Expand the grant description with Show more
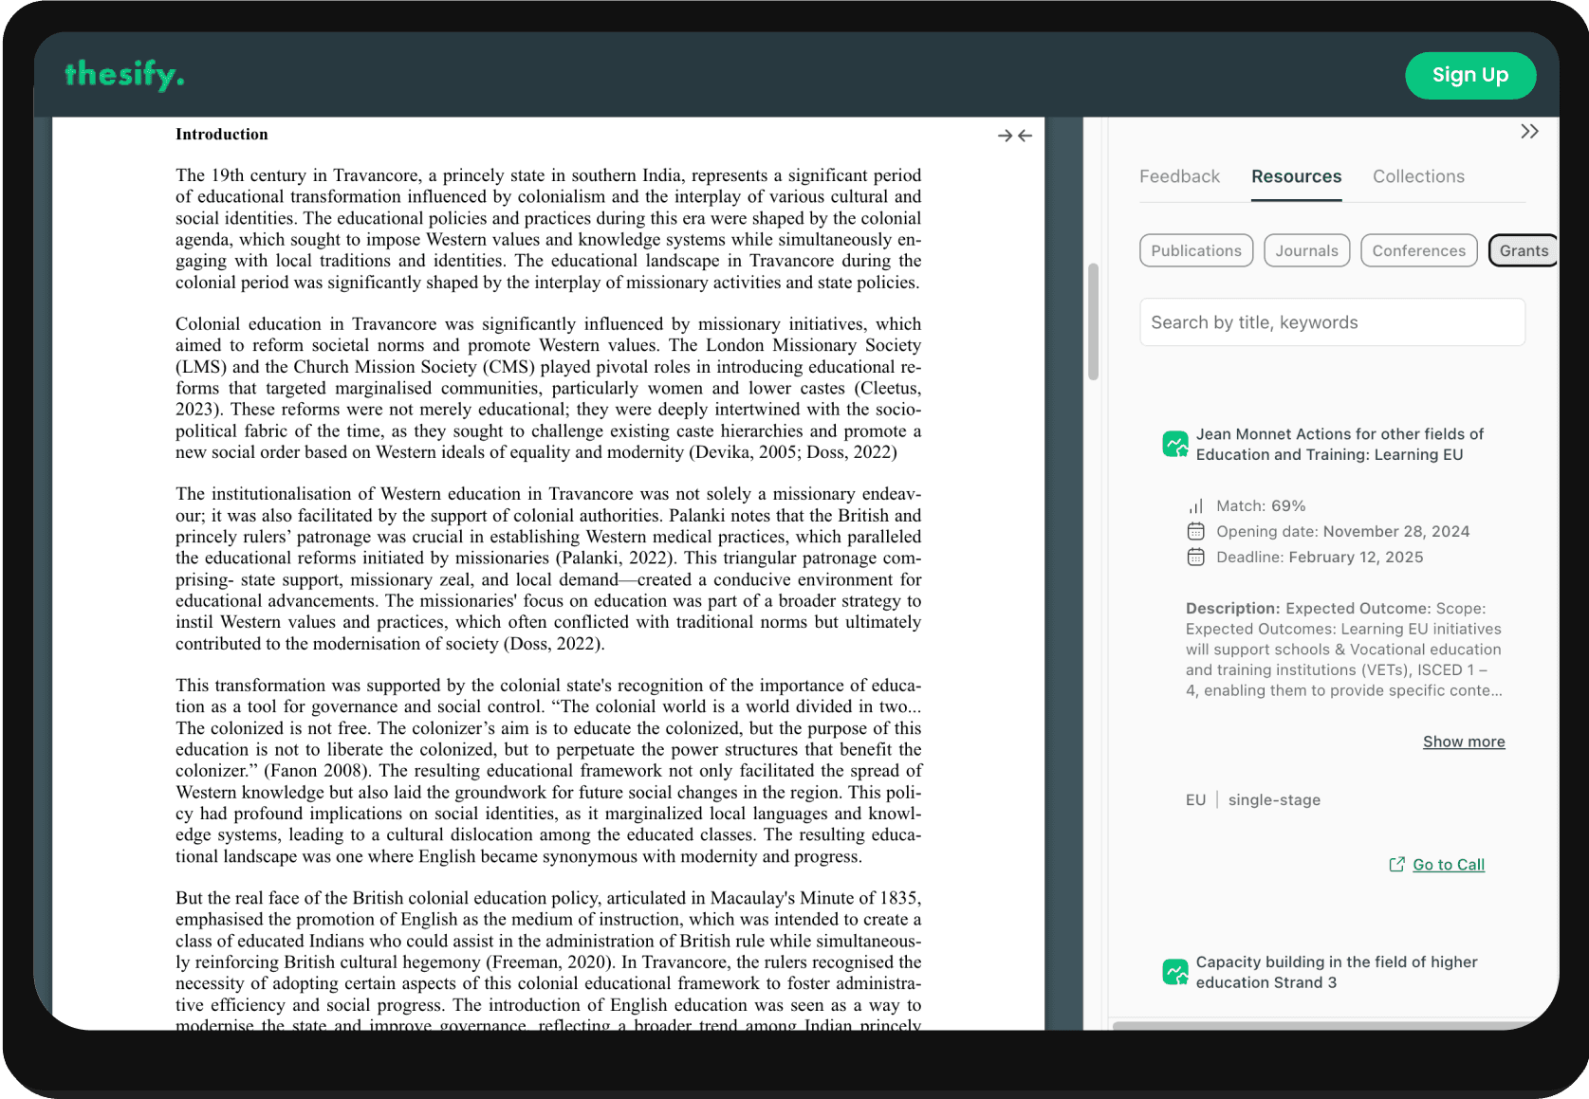The height and width of the screenshot is (1099, 1589). (x=1464, y=742)
